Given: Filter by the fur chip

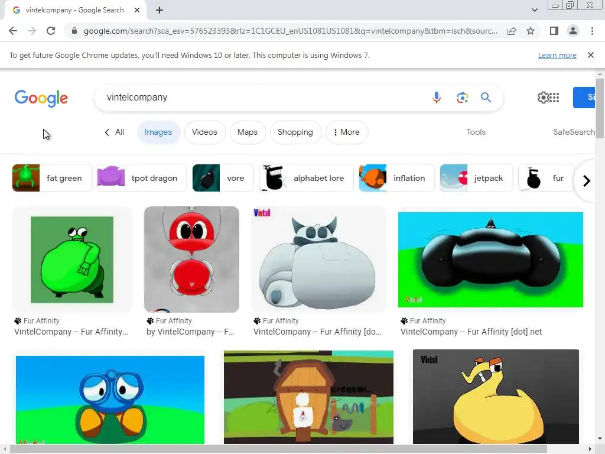Looking at the screenshot, I should 545,178.
